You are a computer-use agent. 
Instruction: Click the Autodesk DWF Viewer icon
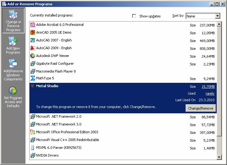(x=33, y=56)
